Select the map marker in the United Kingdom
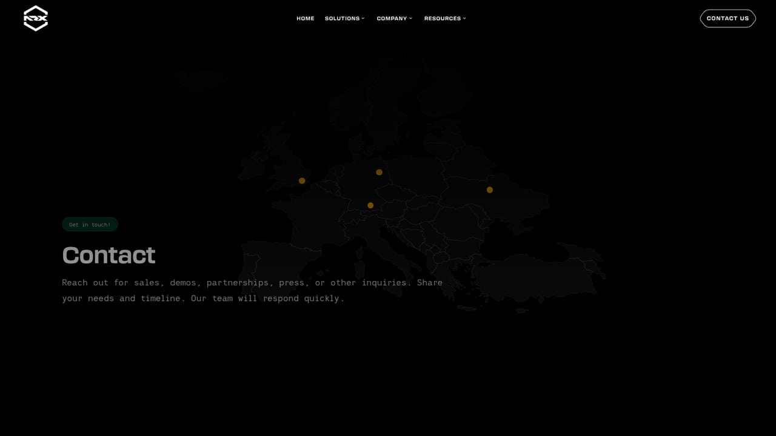Image resolution: width=776 pixels, height=436 pixels. click(302, 180)
